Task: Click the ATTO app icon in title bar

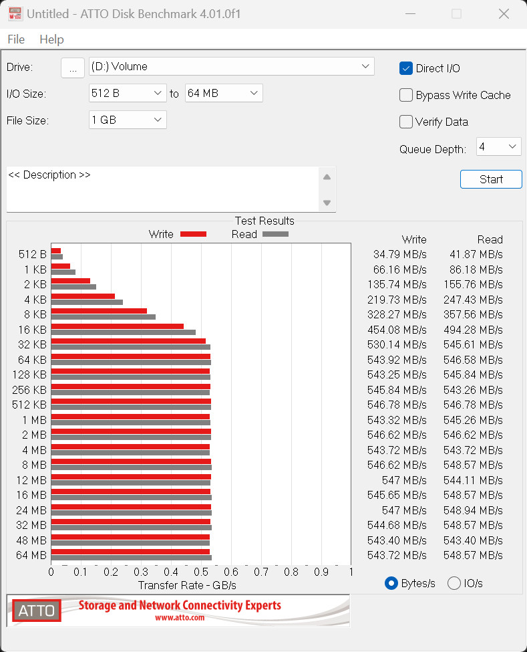Action: [15, 14]
